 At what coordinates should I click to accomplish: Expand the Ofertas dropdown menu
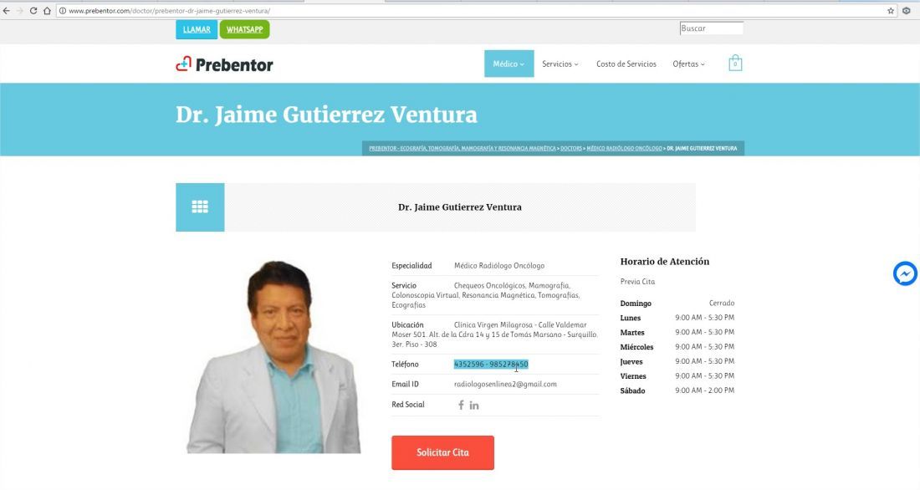click(689, 64)
